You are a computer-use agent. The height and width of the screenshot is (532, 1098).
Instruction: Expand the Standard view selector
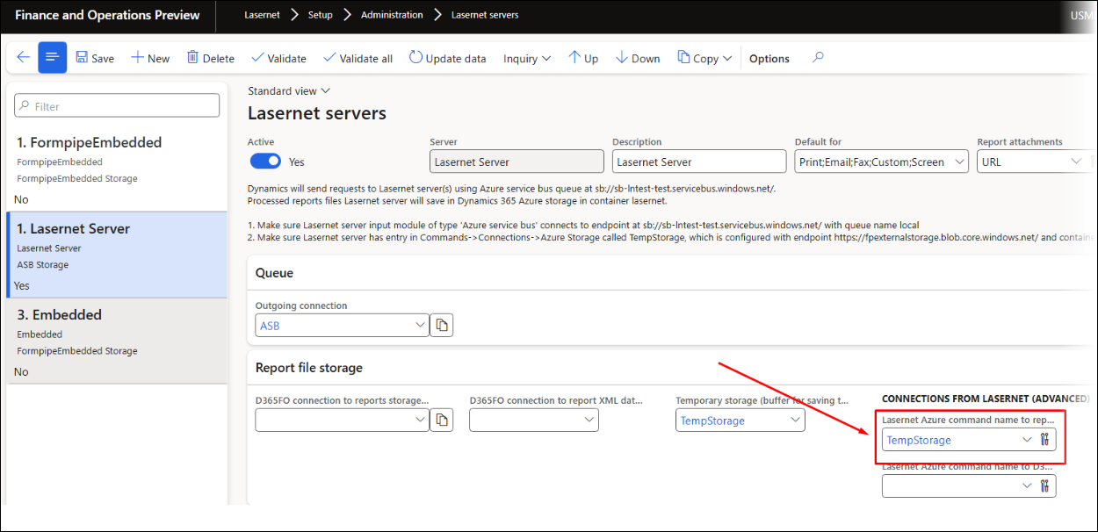coord(288,90)
